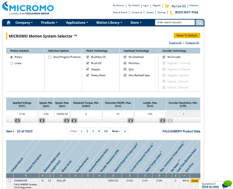The image size is (233, 189).
Task: Expand the Applications menu
Action: [x=77, y=23]
